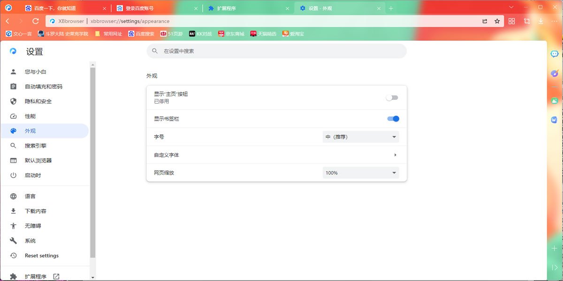Enable the 显示"主页"按钮 toggle

pyautogui.click(x=392, y=96)
